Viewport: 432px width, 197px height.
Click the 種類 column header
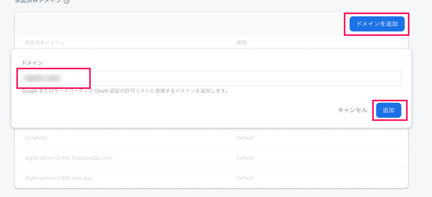pyautogui.click(x=241, y=43)
